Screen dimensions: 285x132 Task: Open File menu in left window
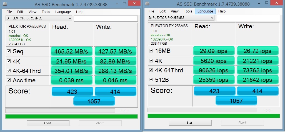point(9,12)
